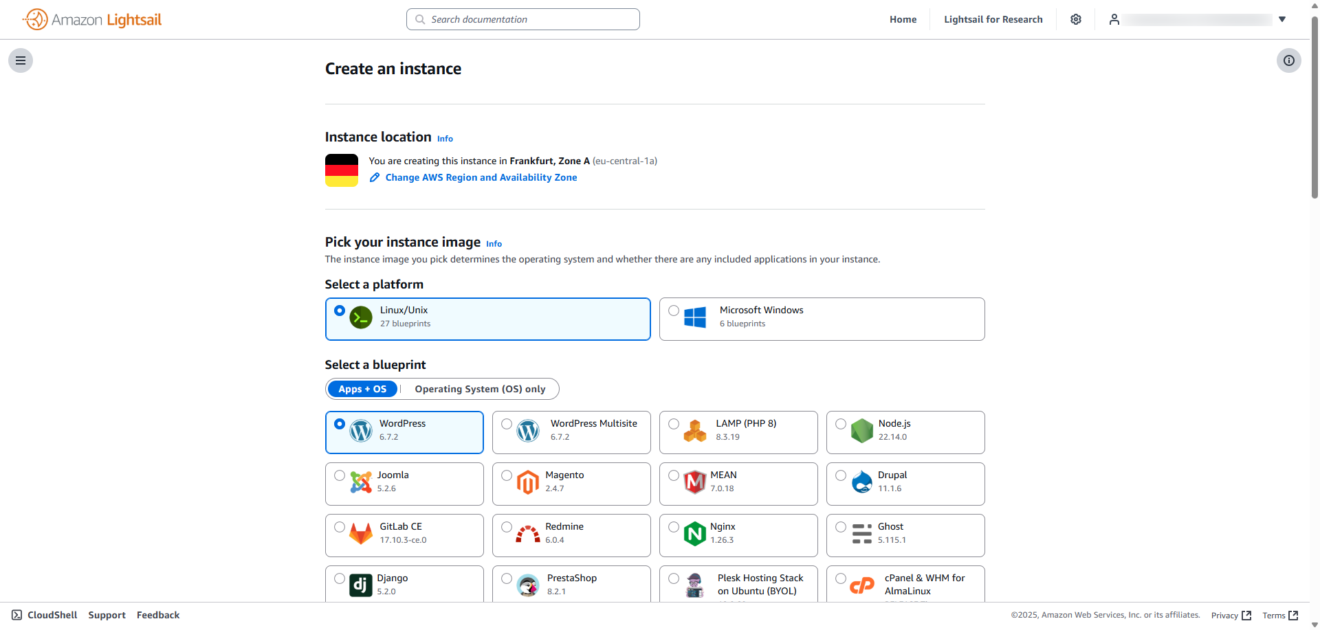Click the pencil edit icon for region
Viewport: 1320px width, 630px height.
pyautogui.click(x=375, y=177)
